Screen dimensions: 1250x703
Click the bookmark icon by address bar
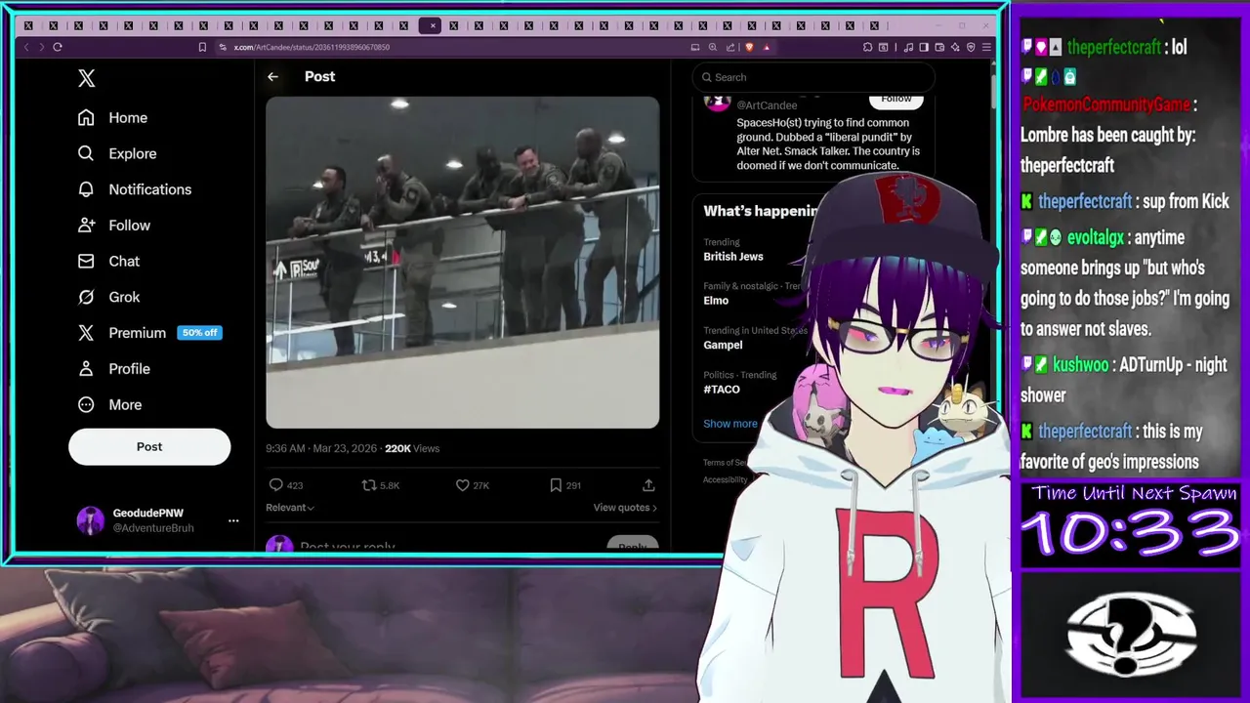point(202,47)
